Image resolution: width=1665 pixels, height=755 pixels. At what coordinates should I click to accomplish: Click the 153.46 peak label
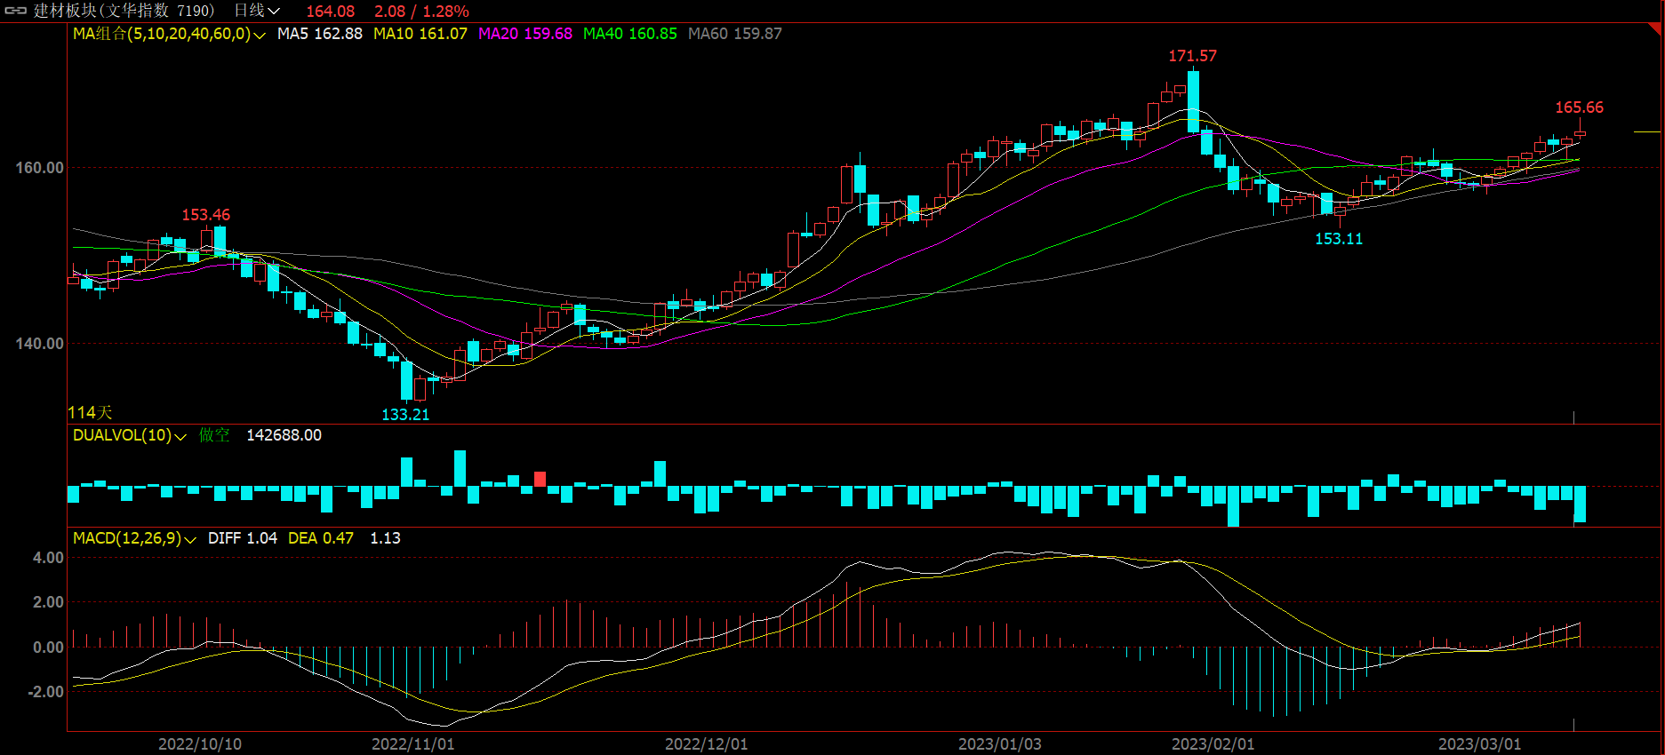[x=206, y=215]
